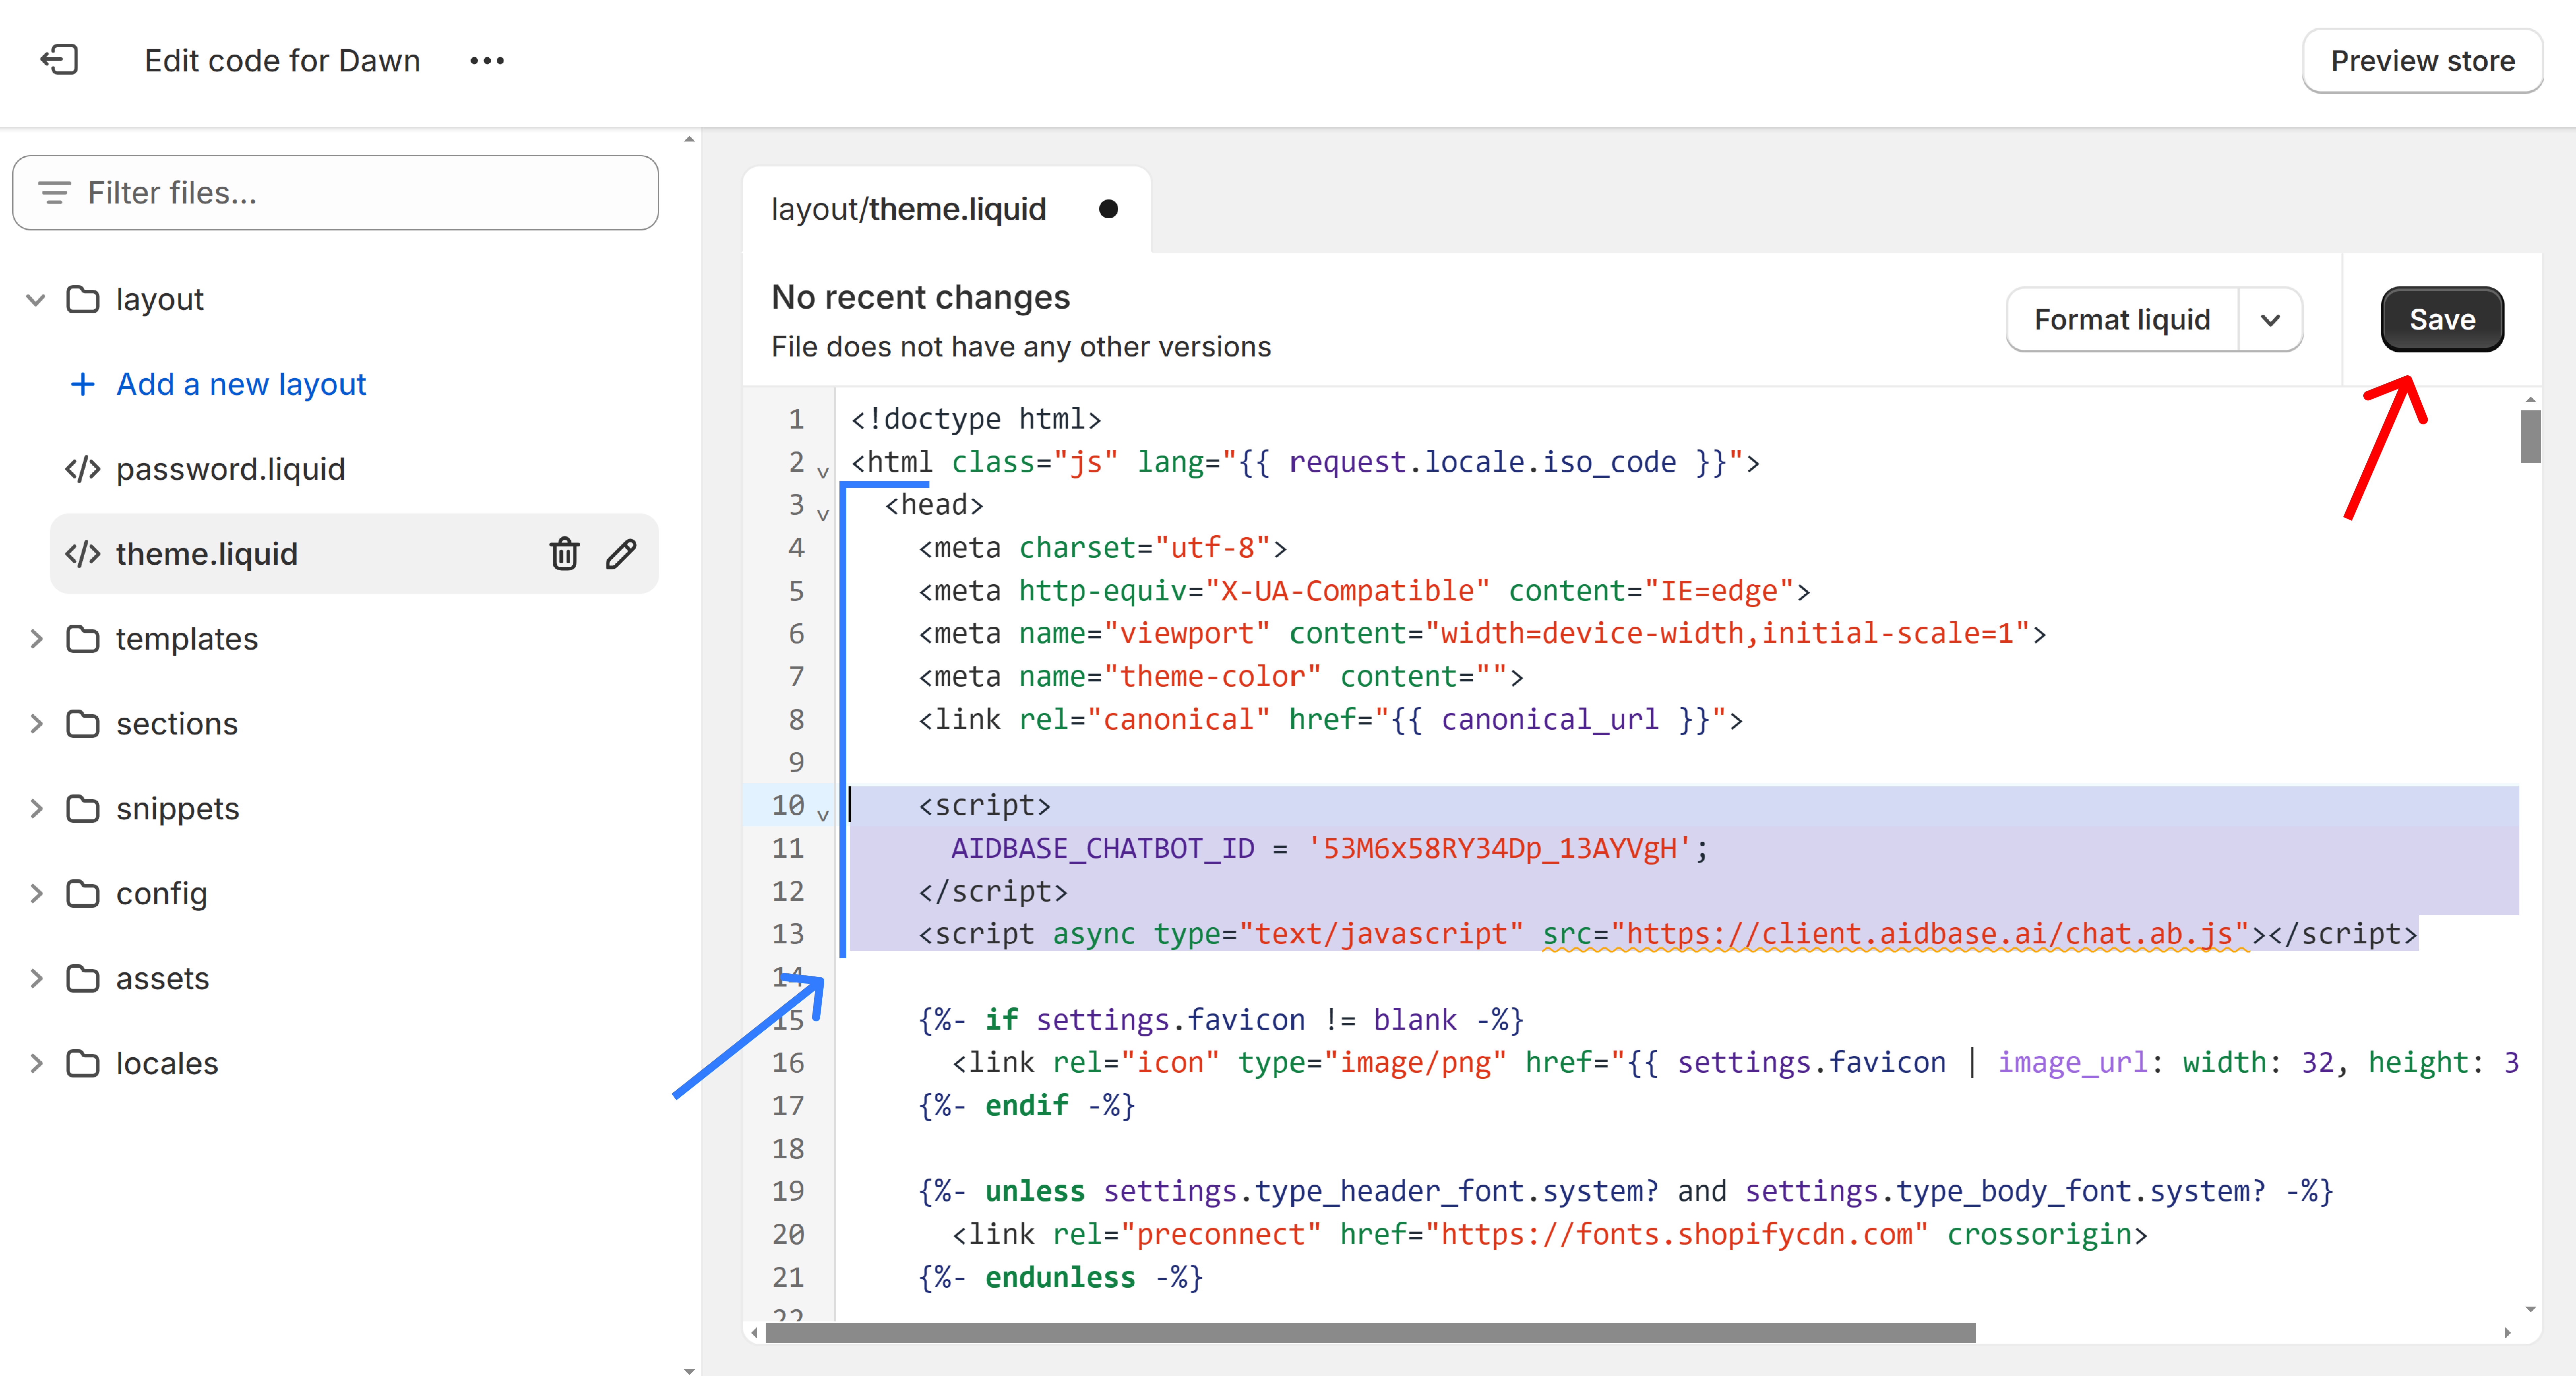
Task: Open the more options menu beside title
Action: [x=487, y=60]
